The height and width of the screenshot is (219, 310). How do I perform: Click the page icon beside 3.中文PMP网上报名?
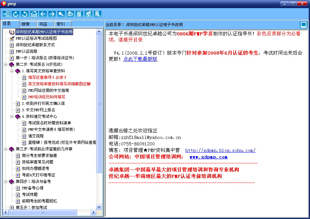coord(18,110)
